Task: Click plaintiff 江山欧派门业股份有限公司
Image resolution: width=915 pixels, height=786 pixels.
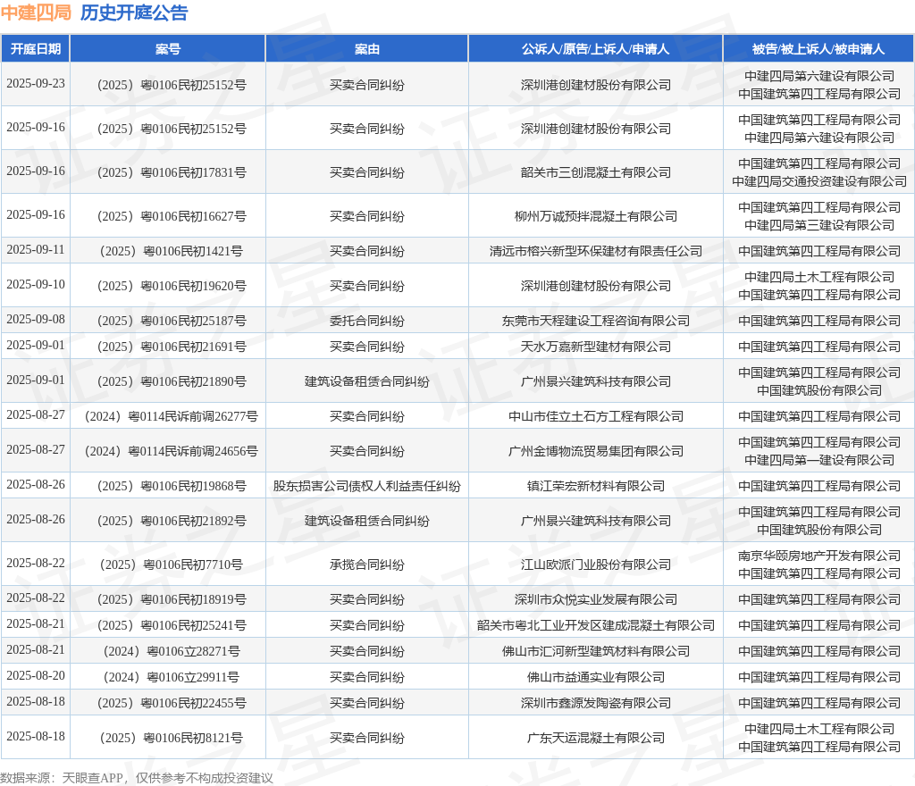Action: coord(596,564)
